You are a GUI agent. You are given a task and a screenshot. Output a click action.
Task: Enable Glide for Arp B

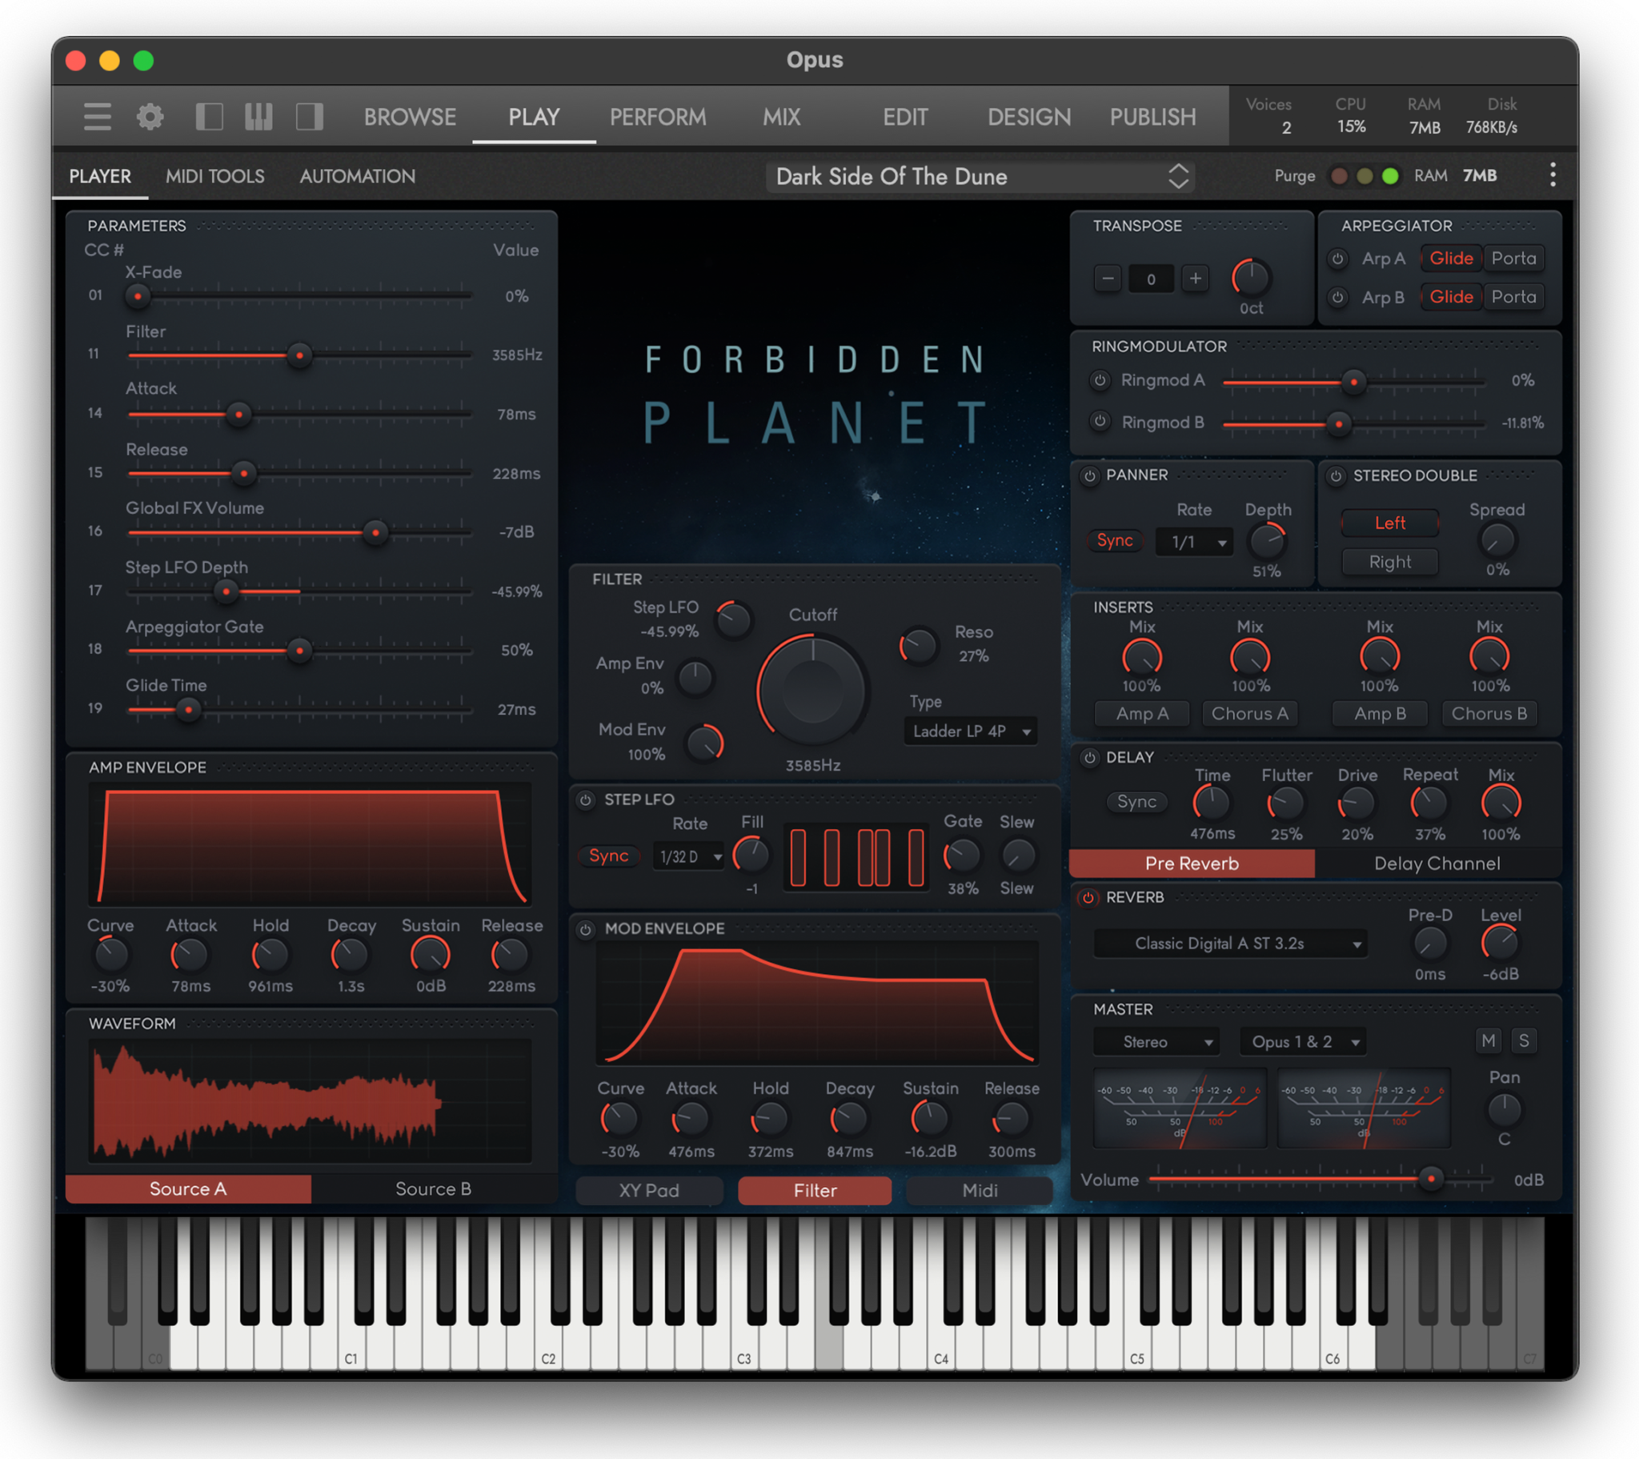1451,297
